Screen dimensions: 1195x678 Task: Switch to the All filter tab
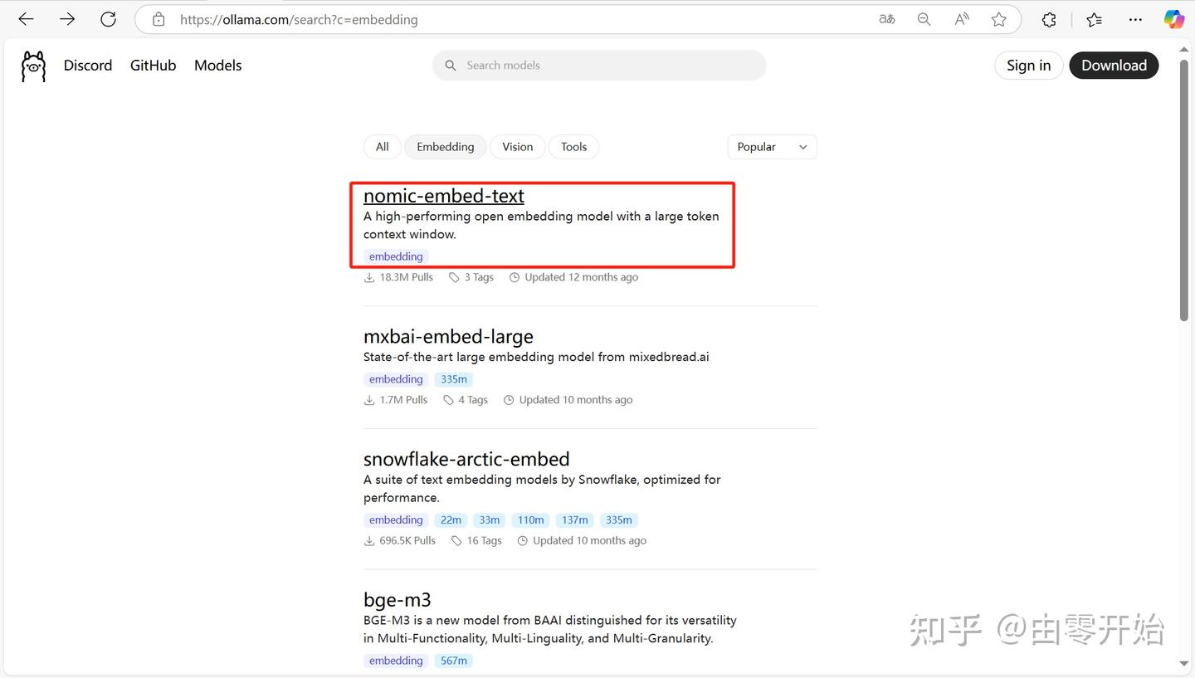[382, 147]
